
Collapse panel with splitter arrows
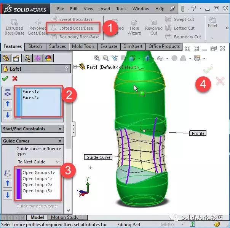(x=73, y=129)
